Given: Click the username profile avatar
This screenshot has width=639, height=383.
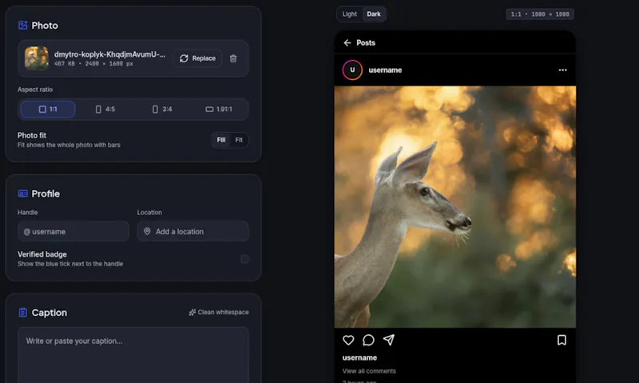Looking at the screenshot, I should pyautogui.click(x=352, y=70).
